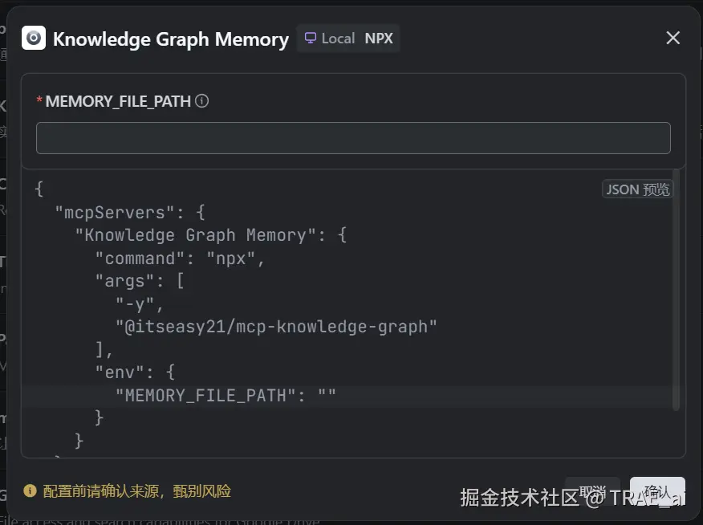
Task: Click the "command": "npx" line
Action: click(180, 258)
